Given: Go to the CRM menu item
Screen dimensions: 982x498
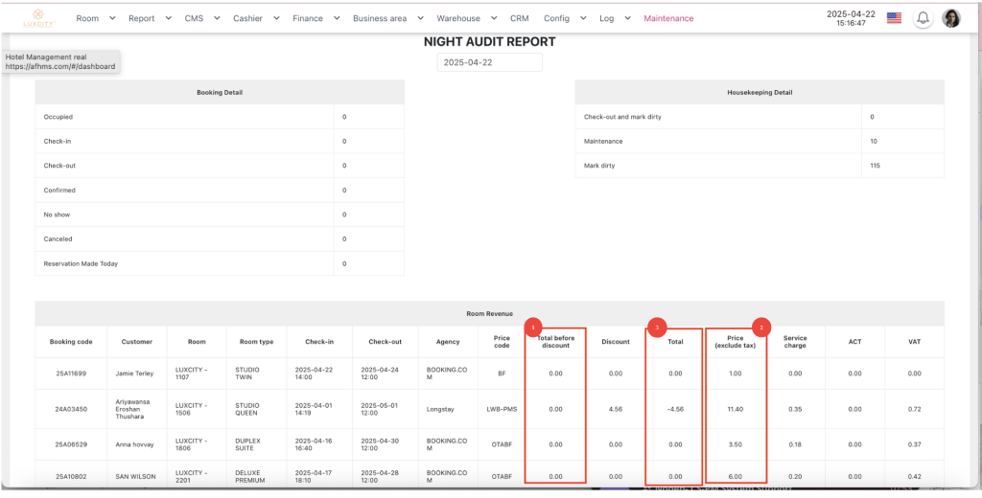Looking at the screenshot, I should tap(520, 18).
